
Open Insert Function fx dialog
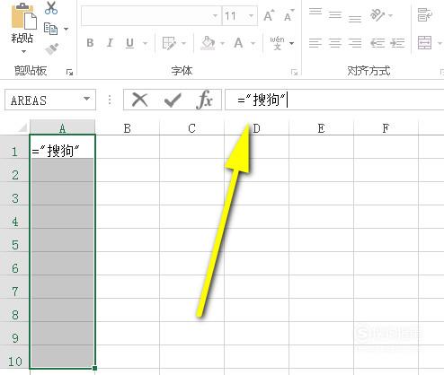(x=205, y=100)
